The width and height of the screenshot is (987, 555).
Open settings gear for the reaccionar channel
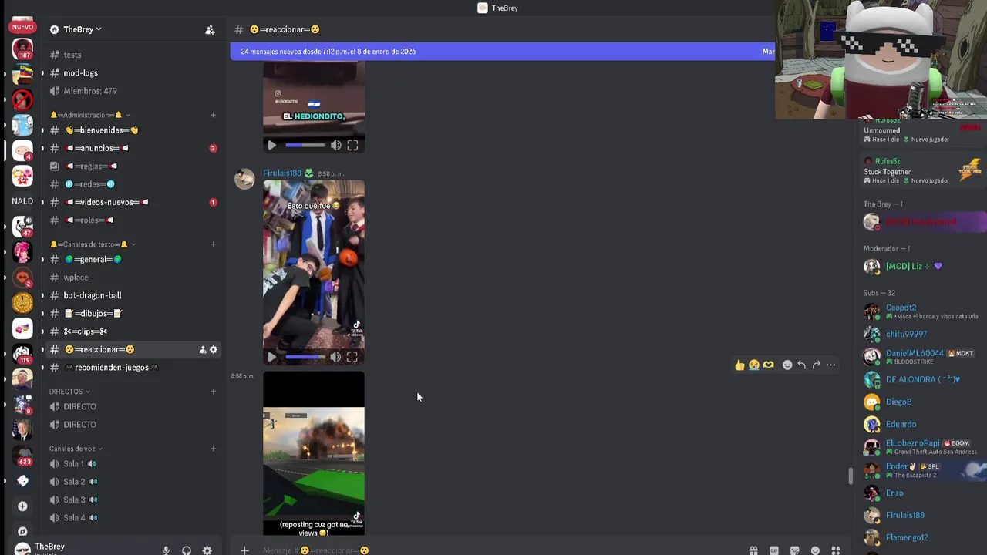214,349
